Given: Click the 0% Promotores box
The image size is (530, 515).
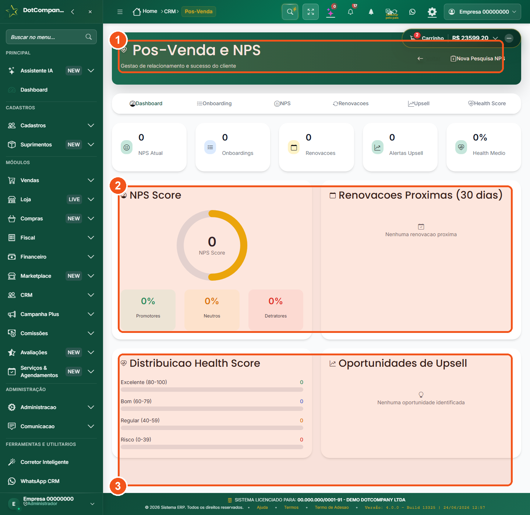Looking at the screenshot, I should tap(148, 310).
